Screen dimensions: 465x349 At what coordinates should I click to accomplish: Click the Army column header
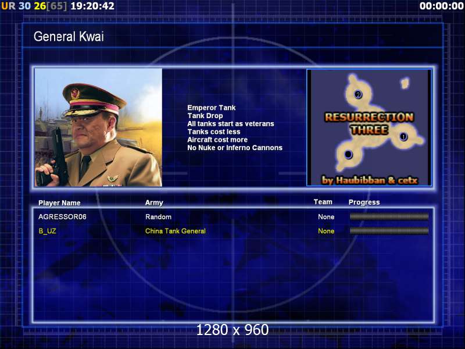[154, 202]
